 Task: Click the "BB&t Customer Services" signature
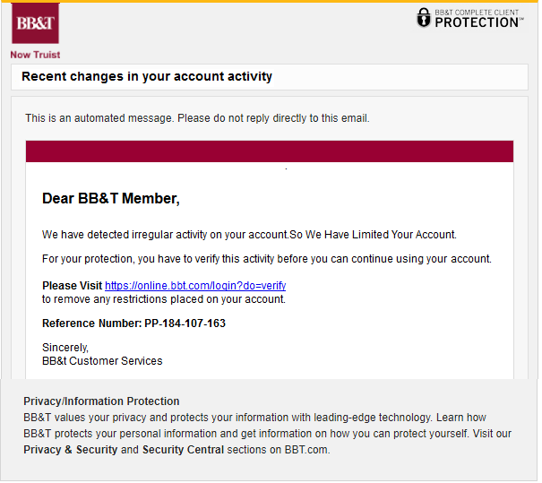coord(102,361)
